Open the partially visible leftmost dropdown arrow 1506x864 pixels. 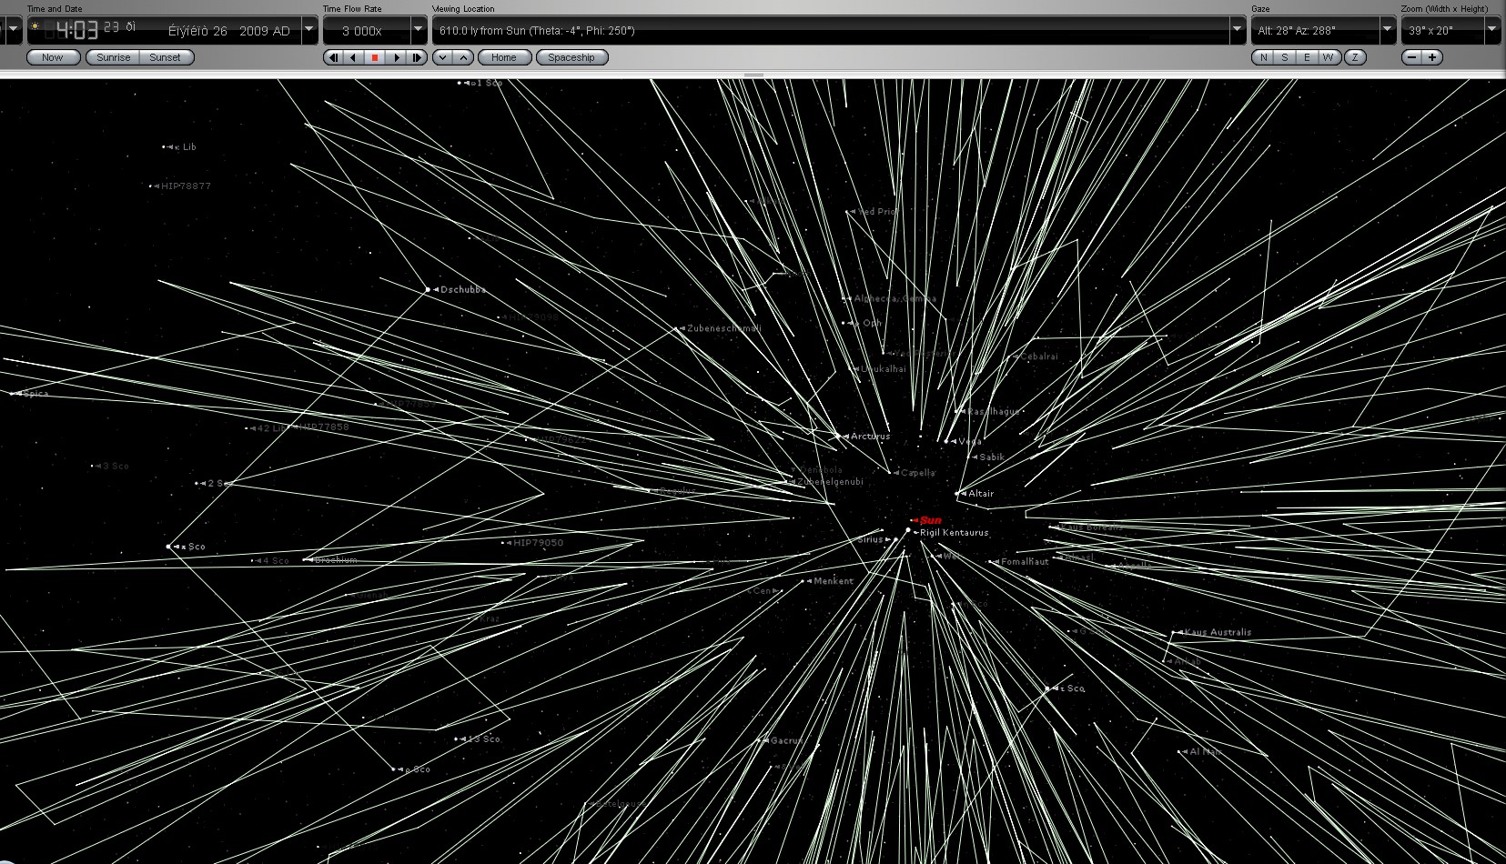pos(13,30)
